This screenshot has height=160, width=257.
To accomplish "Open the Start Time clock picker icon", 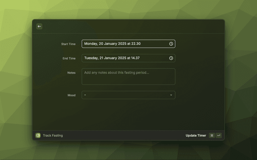I will [171, 44].
